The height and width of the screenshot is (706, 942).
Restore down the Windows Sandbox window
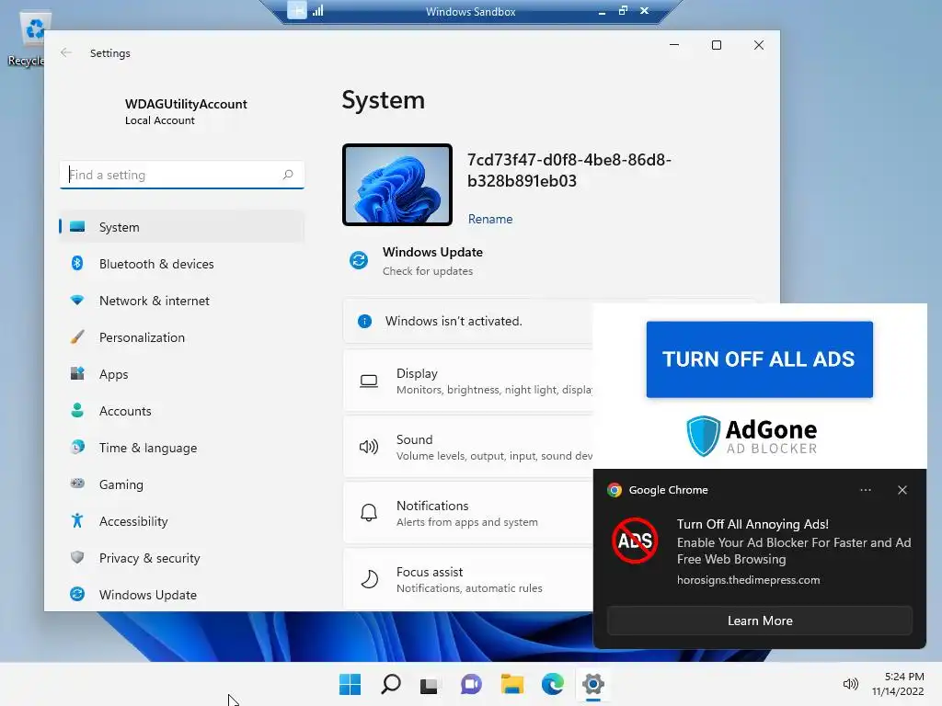point(623,10)
